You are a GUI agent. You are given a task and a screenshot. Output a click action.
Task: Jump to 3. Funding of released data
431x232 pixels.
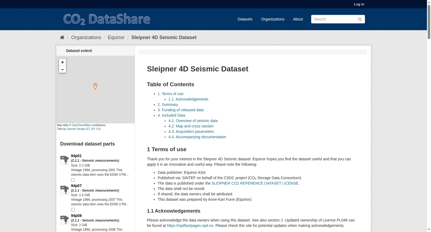[180, 110]
